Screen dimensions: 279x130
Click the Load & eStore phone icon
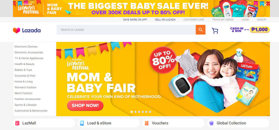(x=82, y=123)
